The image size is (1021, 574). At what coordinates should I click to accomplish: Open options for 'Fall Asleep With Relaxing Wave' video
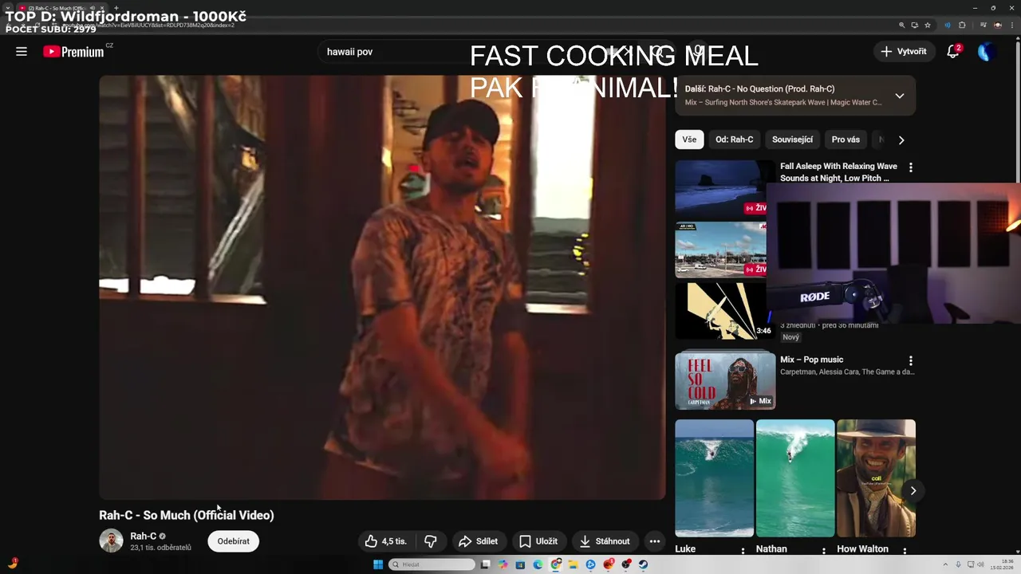[x=910, y=167]
